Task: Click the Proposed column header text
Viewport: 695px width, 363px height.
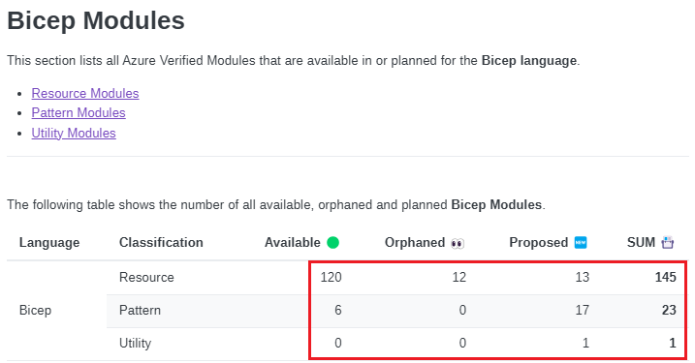Action: [x=538, y=243]
